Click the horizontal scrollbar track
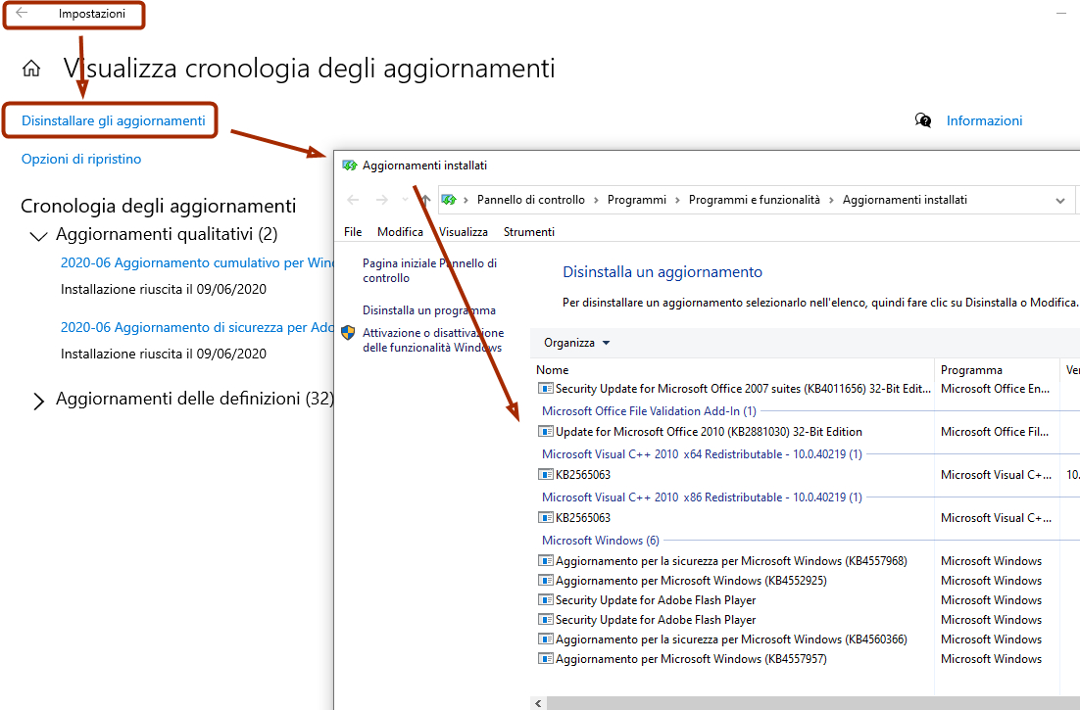 click(812, 703)
